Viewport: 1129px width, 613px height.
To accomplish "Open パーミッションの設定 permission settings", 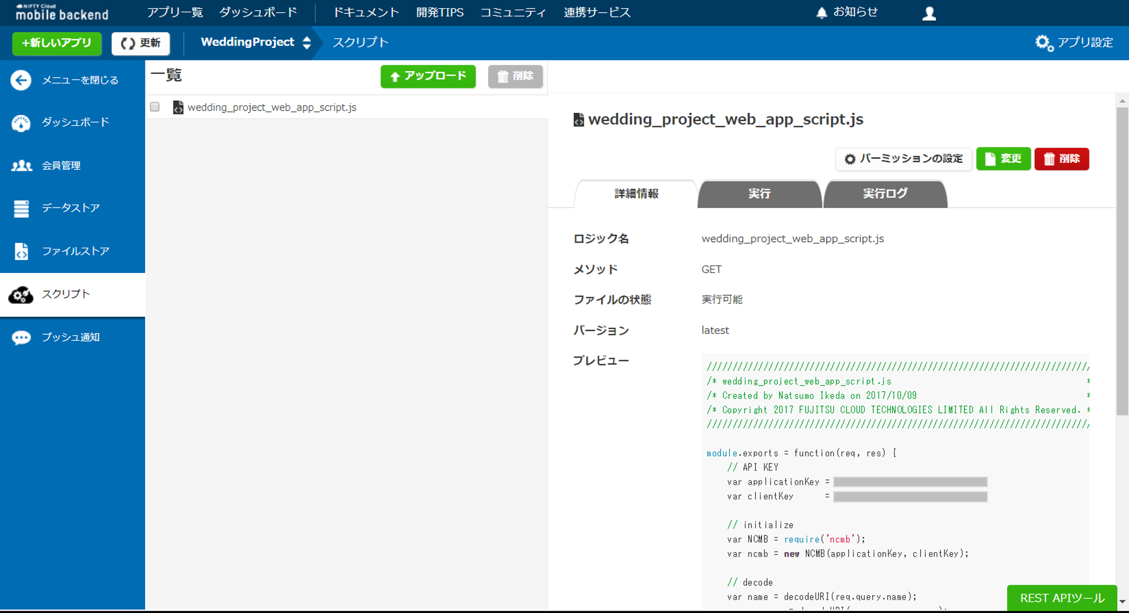I will (903, 159).
